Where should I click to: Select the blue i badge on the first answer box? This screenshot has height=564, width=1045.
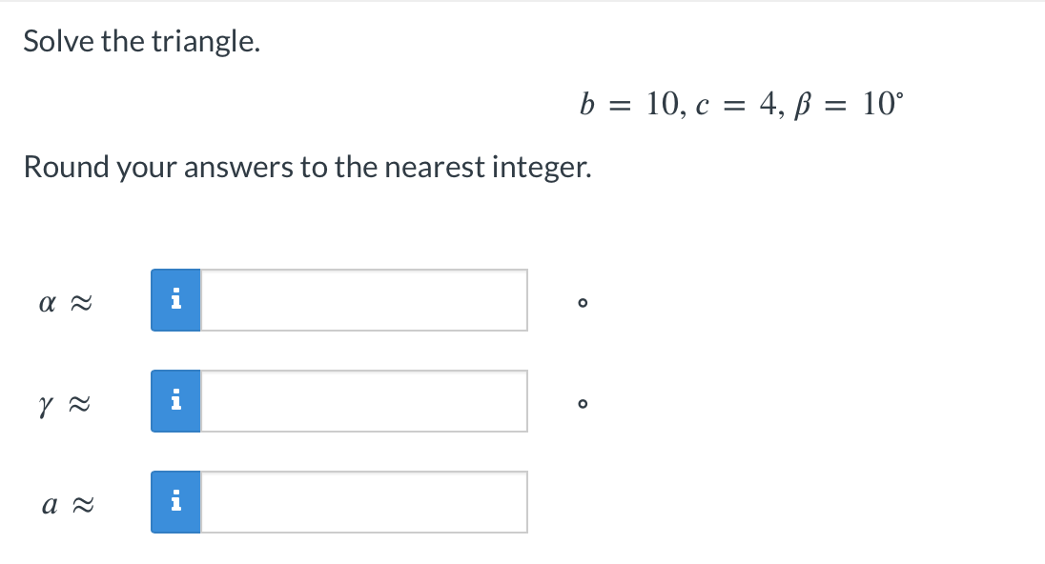175,300
